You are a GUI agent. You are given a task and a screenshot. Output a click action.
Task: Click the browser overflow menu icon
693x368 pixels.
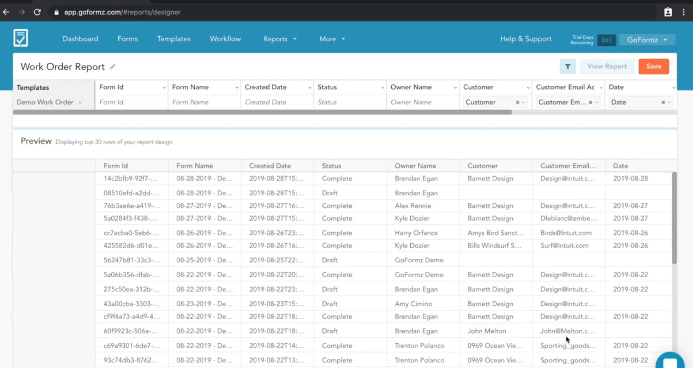[x=683, y=12]
